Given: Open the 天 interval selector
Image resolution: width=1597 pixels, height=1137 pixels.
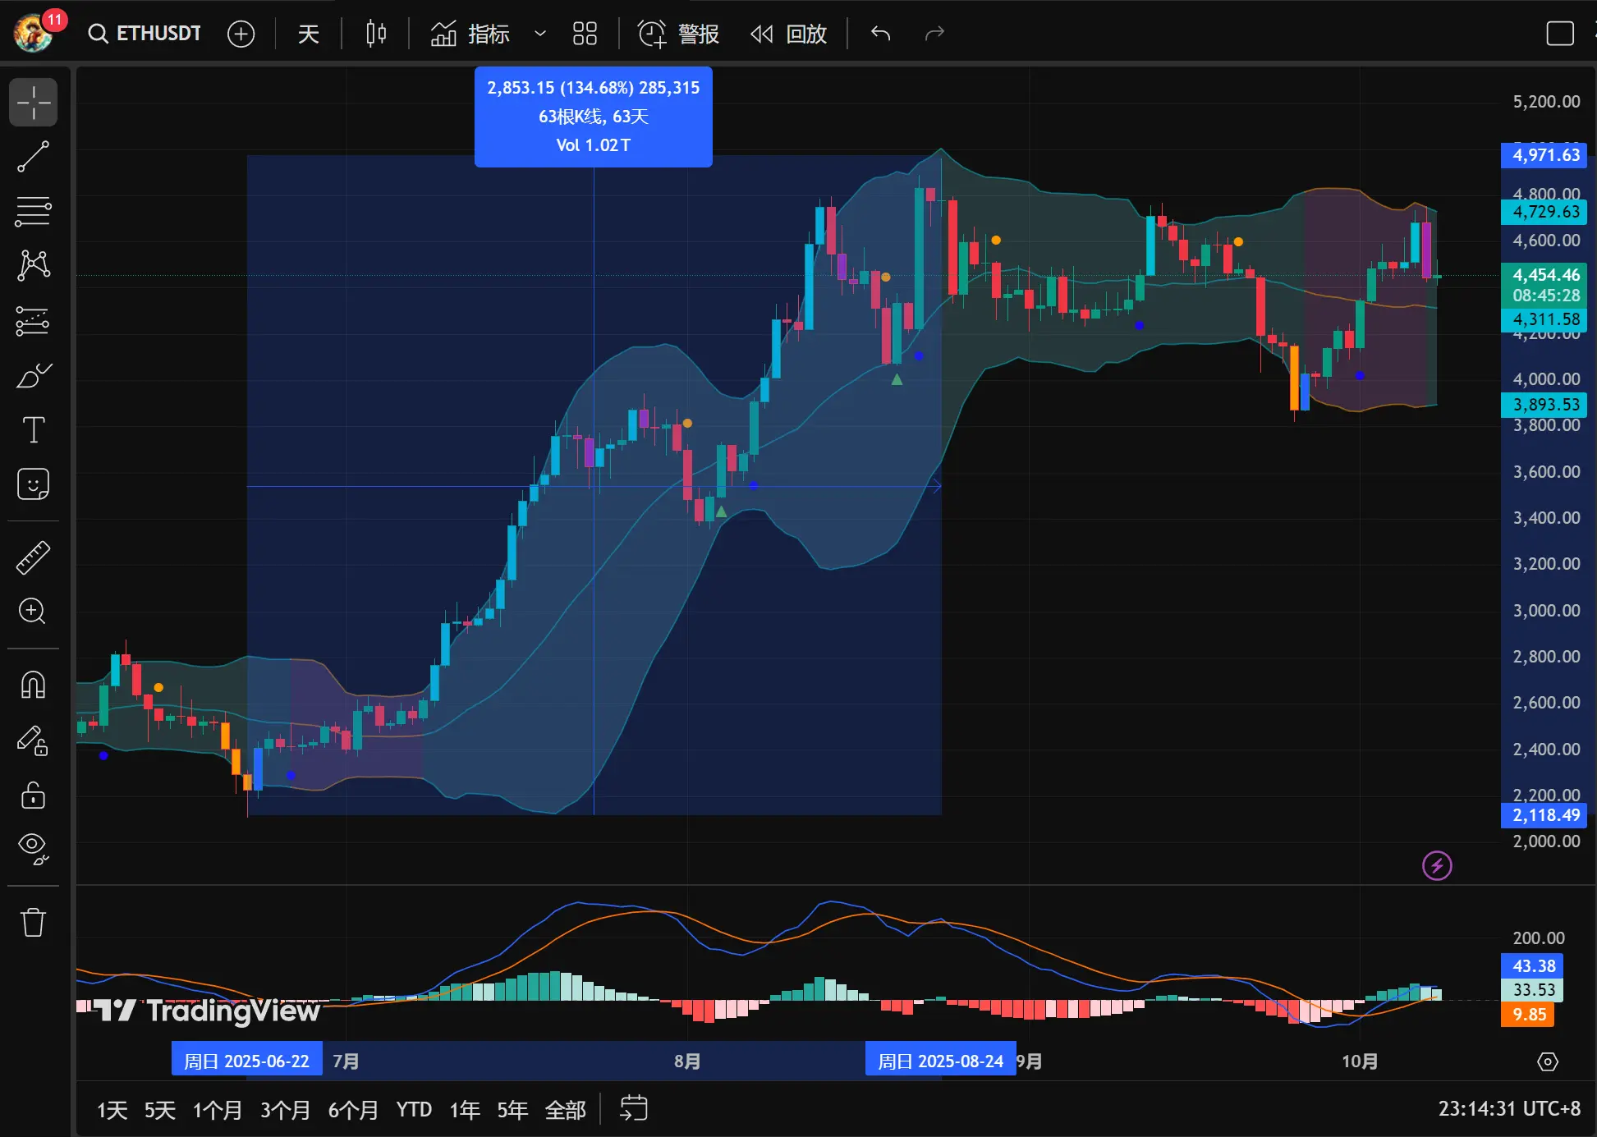Looking at the screenshot, I should click(x=308, y=34).
